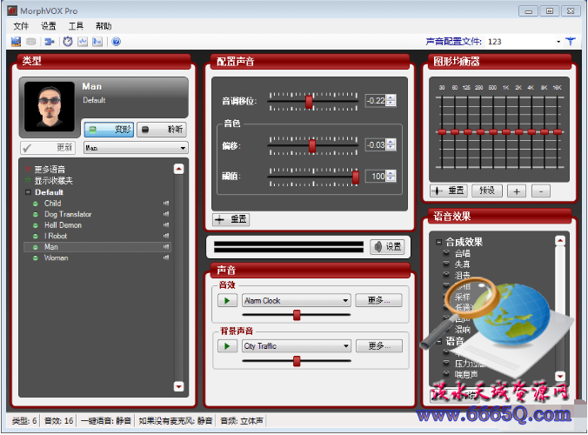The image size is (588, 435).
Task: Collapse the 语音 effects group
Action: point(438,341)
